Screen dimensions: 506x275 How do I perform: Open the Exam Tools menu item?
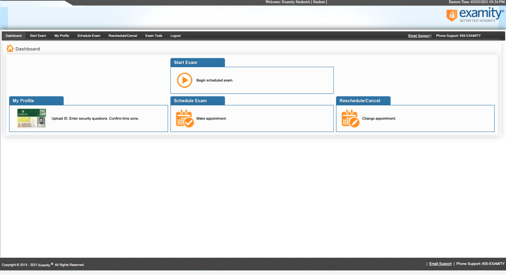(154, 36)
